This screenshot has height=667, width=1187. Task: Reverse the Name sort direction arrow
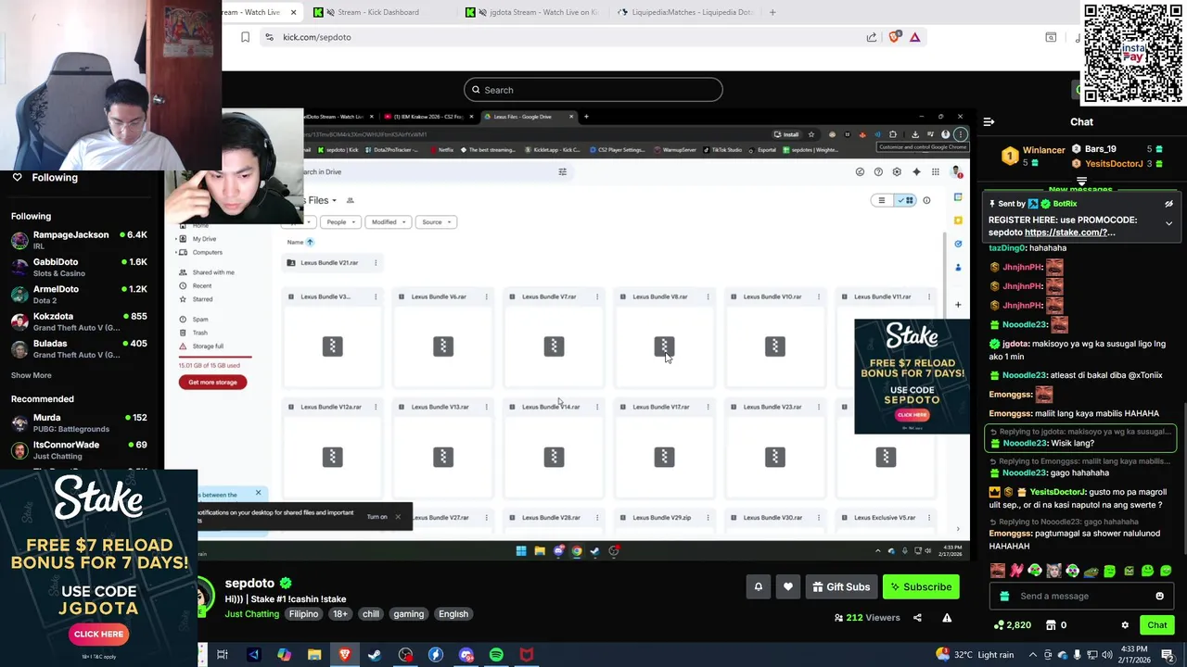pos(310,242)
